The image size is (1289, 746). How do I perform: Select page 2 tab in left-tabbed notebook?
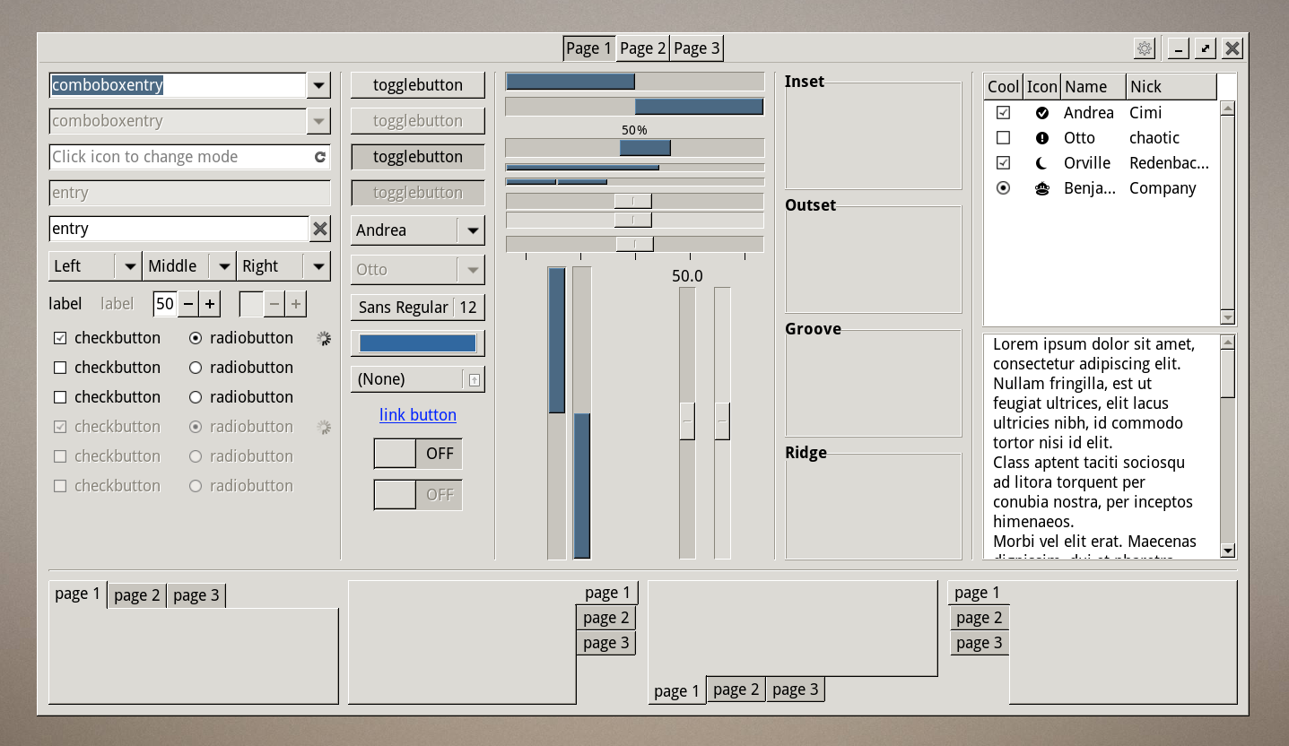tap(979, 618)
